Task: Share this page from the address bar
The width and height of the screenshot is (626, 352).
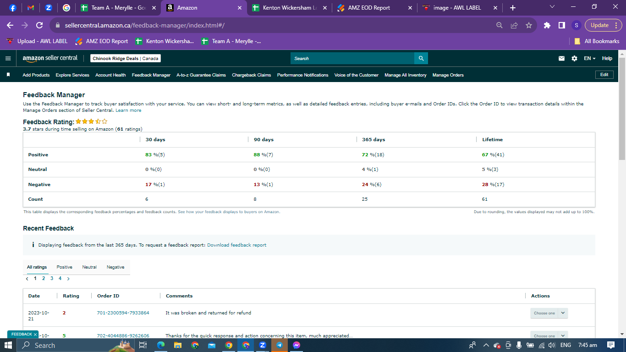Action: click(514, 25)
